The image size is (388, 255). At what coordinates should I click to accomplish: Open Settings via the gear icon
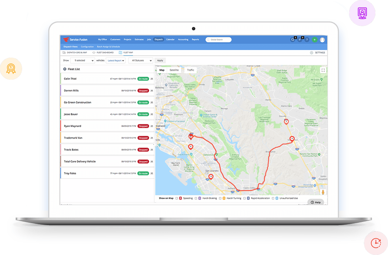(x=311, y=53)
